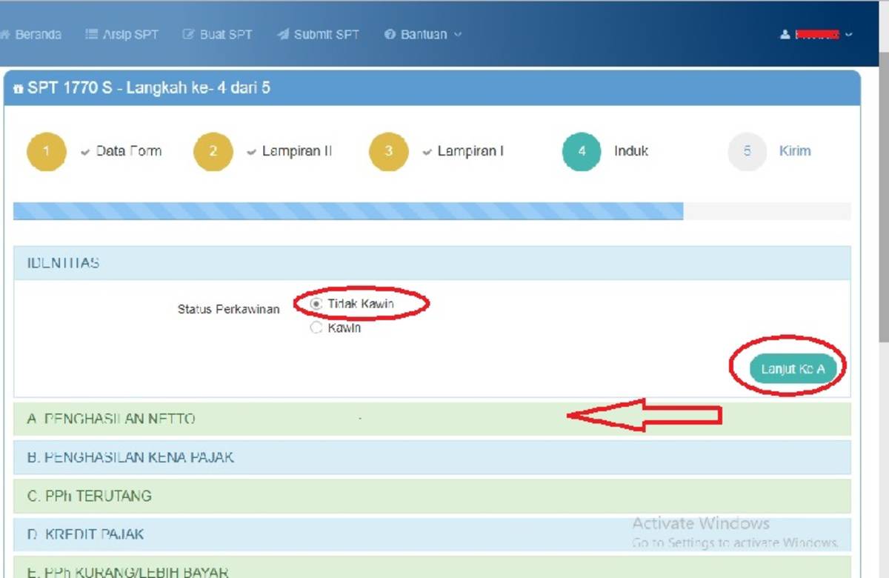
Task: Expand C. PPh Terutang section
Action: (x=89, y=496)
